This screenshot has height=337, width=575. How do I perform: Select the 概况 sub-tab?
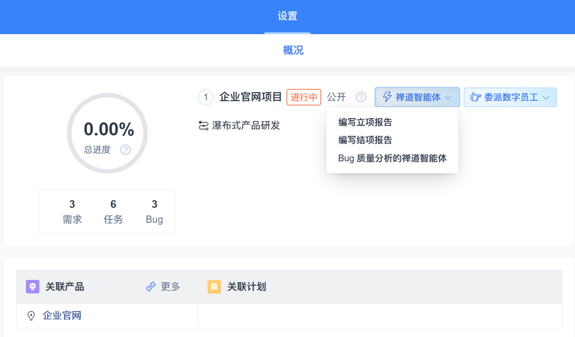tap(293, 50)
